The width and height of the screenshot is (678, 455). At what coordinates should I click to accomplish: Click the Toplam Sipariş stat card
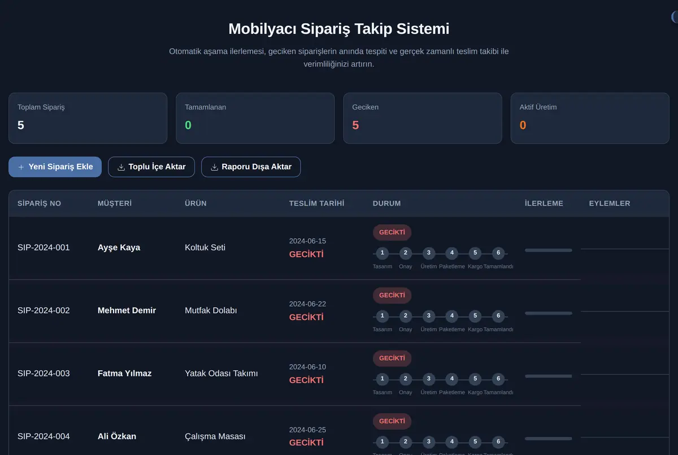[88, 118]
